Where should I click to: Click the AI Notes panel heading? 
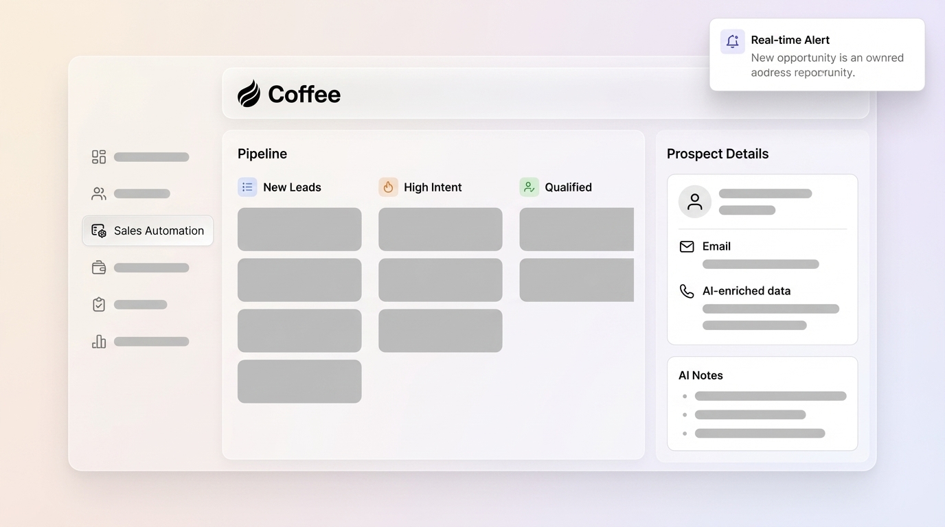701,375
